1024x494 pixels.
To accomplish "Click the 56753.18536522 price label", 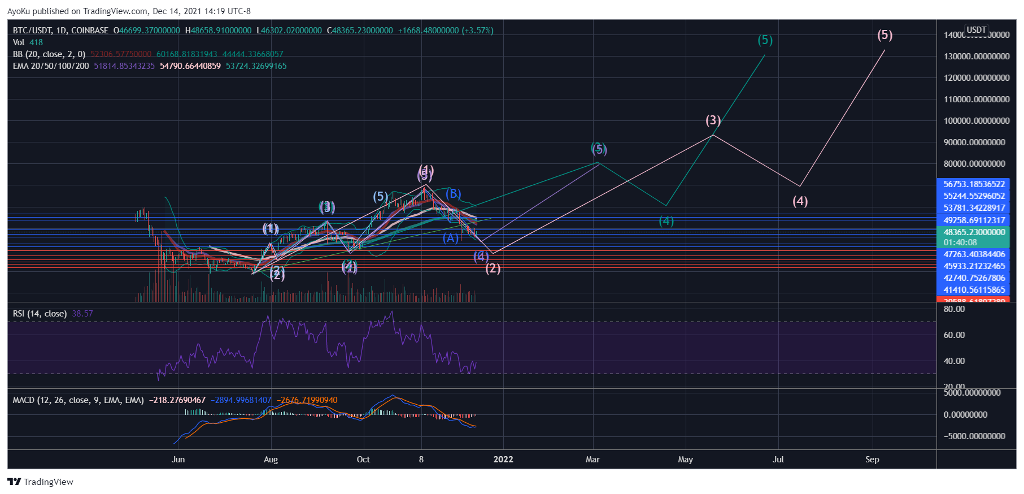I will point(974,184).
